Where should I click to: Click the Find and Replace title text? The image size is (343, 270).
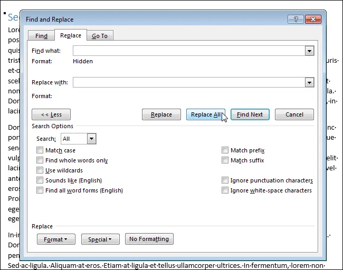point(50,20)
